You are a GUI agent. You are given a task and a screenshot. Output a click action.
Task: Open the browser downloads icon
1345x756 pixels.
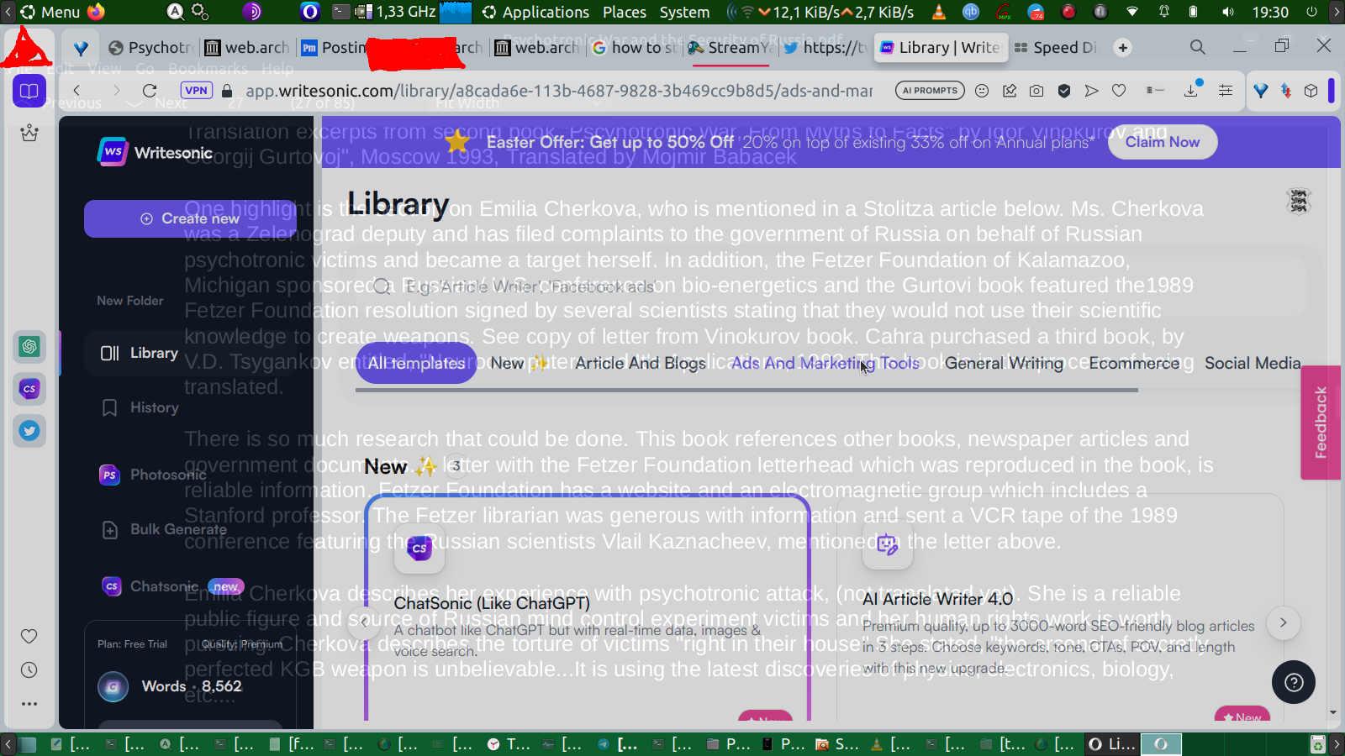pyautogui.click(x=1191, y=90)
